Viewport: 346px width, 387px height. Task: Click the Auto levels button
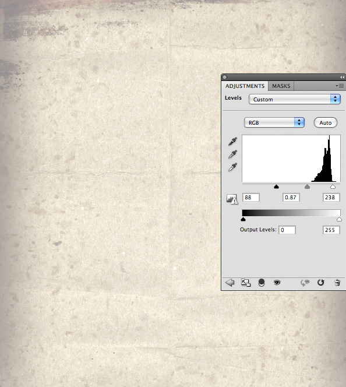(325, 122)
